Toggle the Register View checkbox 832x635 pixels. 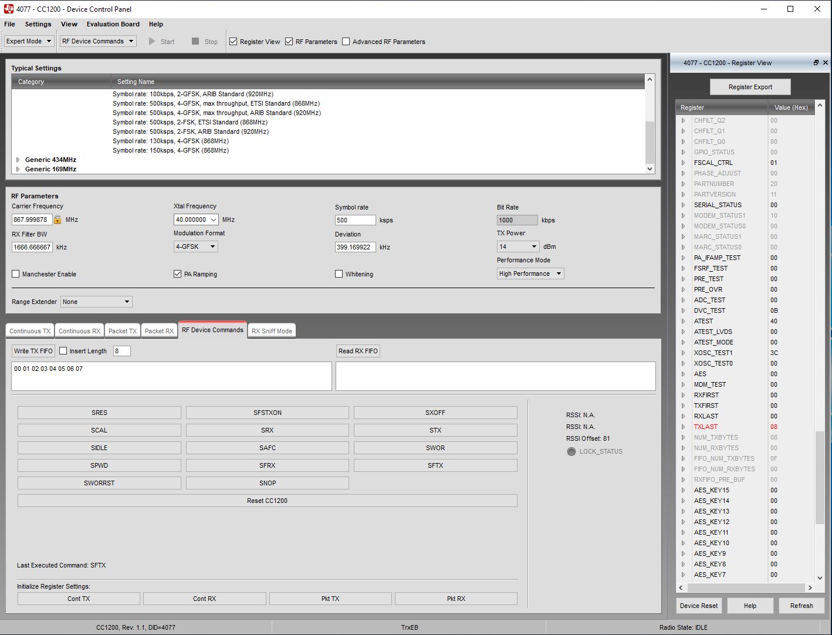(x=234, y=42)
